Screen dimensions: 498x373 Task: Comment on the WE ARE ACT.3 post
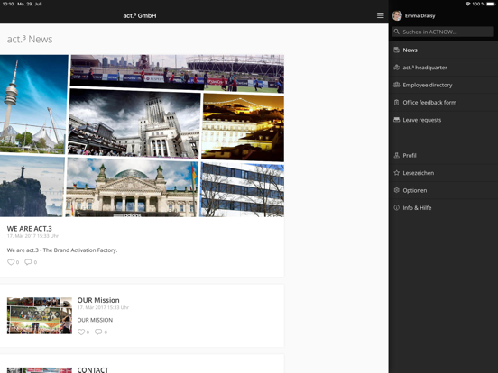28,262
